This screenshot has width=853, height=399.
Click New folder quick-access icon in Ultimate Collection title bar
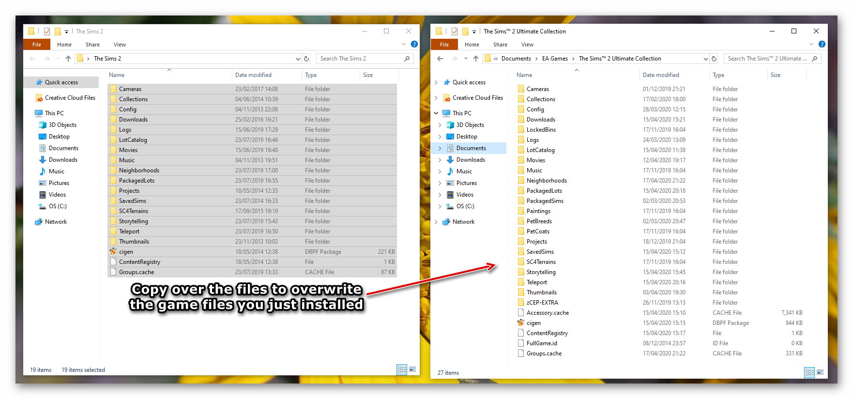click(465, 31)
